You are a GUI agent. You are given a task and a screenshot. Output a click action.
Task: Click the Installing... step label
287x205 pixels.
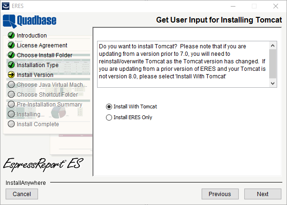(x=30, y=114)
